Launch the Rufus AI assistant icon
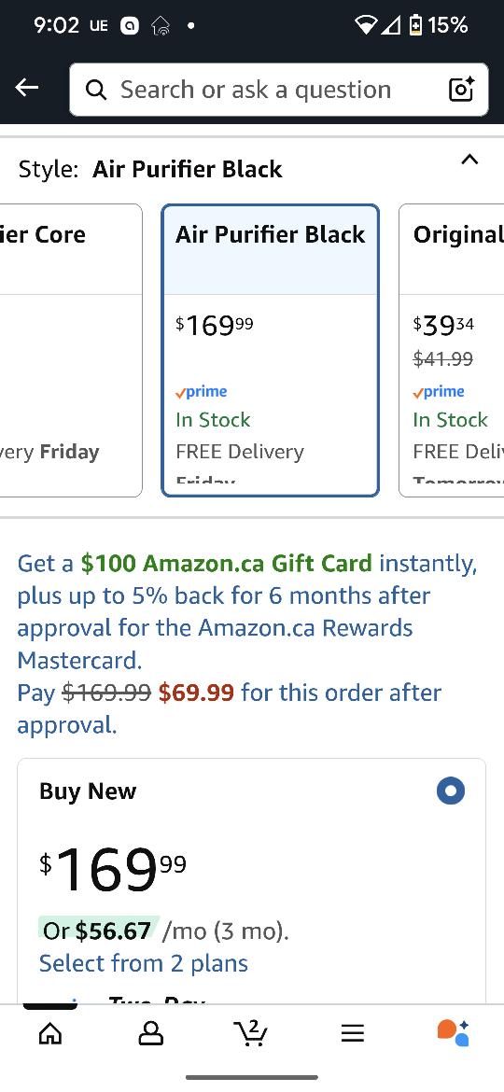Viewport: 504px width, 1092px height. tap(454, 1033)
